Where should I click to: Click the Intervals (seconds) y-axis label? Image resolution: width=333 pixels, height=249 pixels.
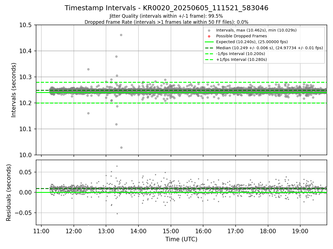(x=14, y=90)
